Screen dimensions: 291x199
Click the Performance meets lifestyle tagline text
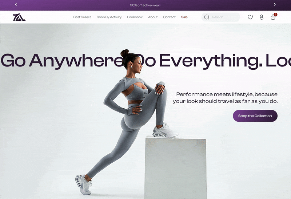(x=225, y=98)
